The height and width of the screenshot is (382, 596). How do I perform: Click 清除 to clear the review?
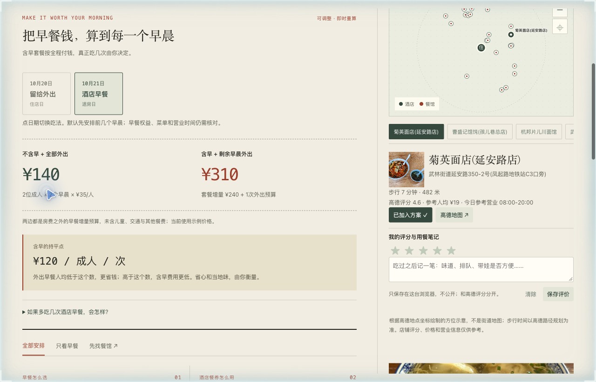531,294
